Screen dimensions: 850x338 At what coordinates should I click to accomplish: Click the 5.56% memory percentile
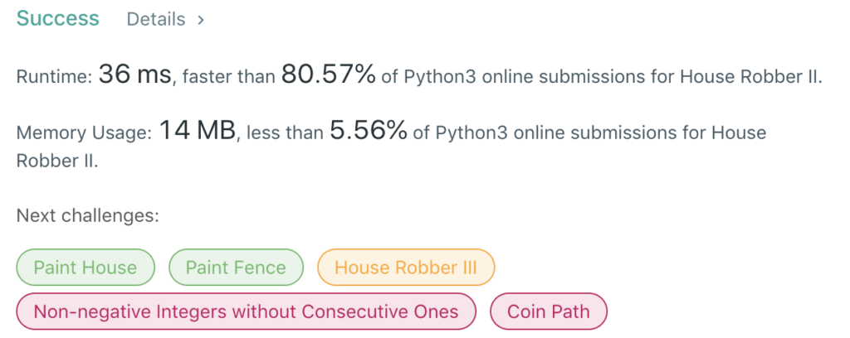tap(369, 132)
